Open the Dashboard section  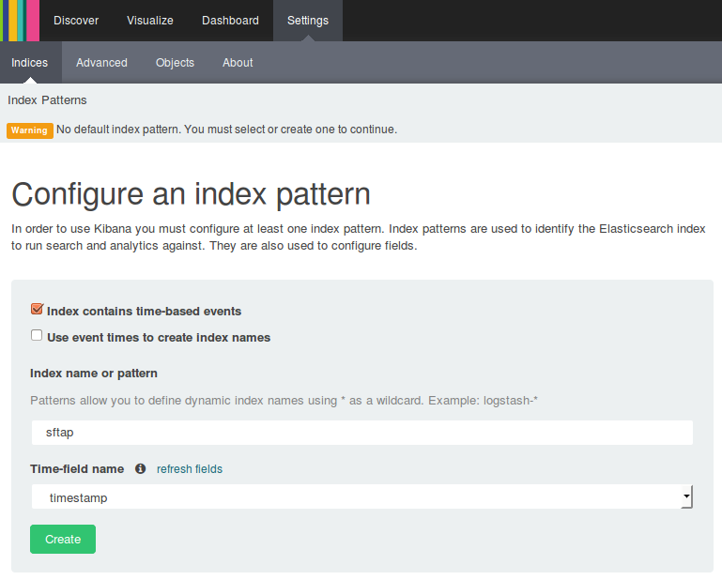230,21
